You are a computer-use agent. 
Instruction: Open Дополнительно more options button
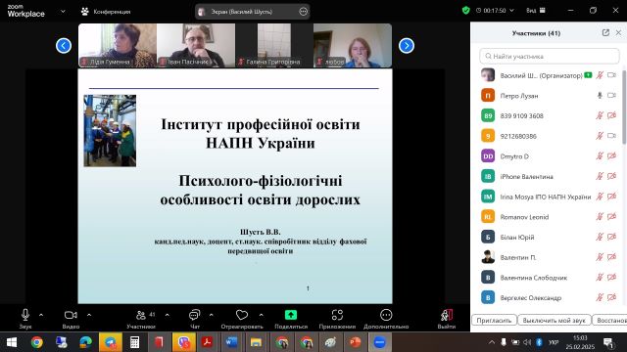coord(386,319)
